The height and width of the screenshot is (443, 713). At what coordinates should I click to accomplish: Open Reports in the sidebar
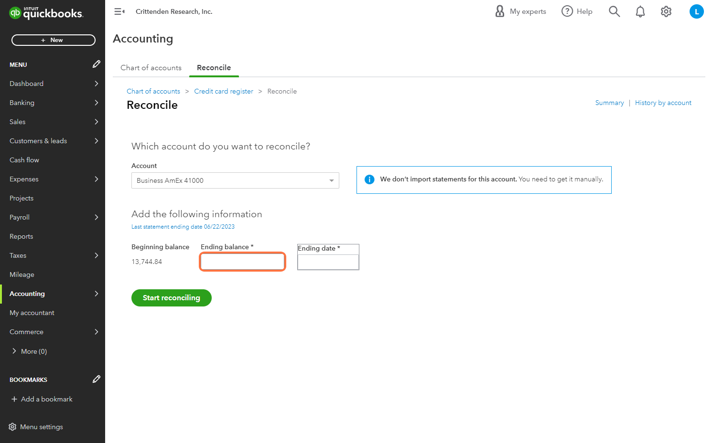(22, 236)
